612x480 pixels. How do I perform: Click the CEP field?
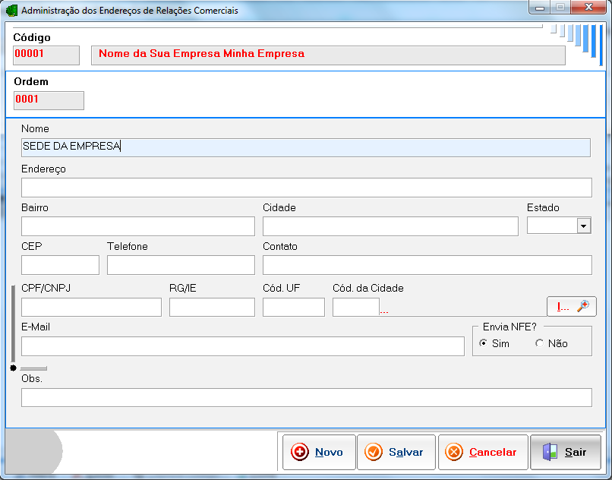(60, 265)
